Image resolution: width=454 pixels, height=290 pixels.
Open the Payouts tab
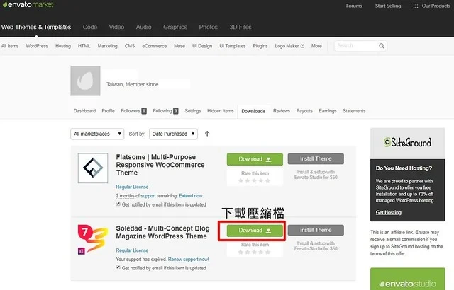coord(304,111)
